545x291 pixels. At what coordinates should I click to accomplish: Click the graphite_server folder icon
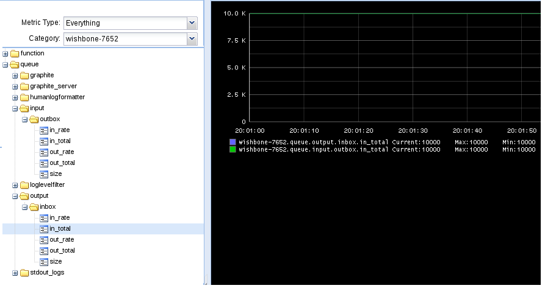coord(24,86)
